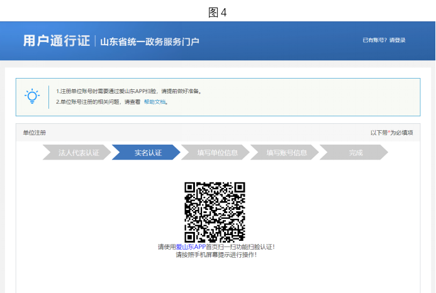The width and height of the screenshot is (436, 293).
Task: Click the 已有账号？ text in header
Action: (x=375, y=40)
